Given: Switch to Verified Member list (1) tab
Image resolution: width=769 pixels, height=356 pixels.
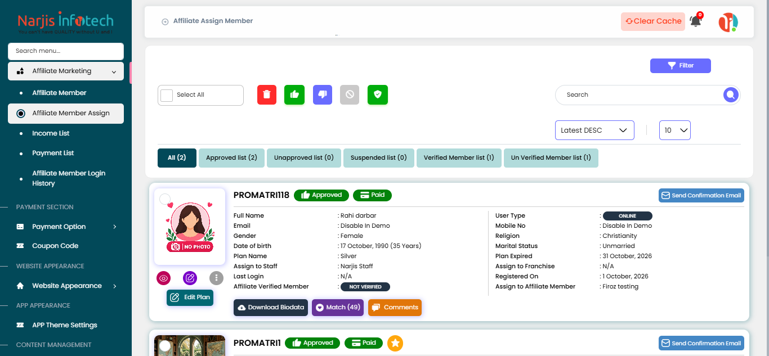Looking at the screenshot, I should 459,158.
